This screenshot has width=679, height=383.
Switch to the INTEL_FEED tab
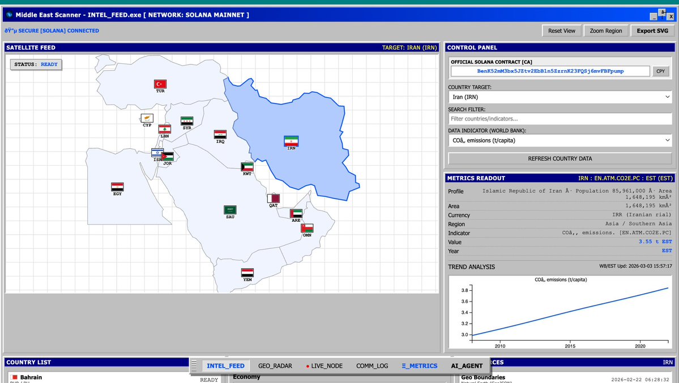coord(225,365)
